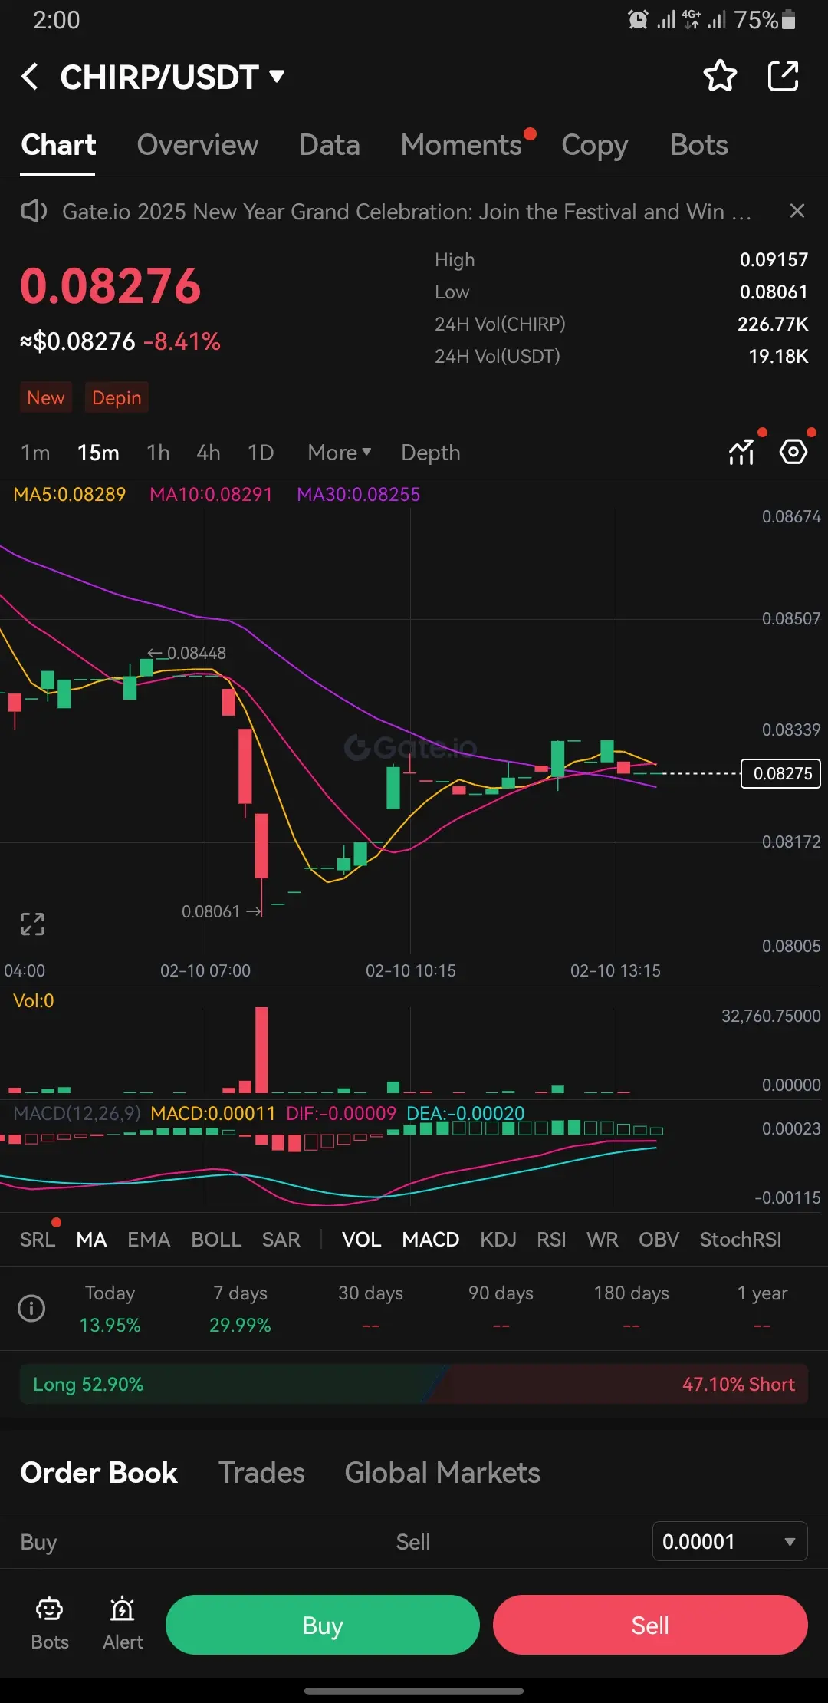Viewport: 828px width, 1703px height.
Task: Tap the MA5:0.08289 label
Action: [x=70, y=494]
